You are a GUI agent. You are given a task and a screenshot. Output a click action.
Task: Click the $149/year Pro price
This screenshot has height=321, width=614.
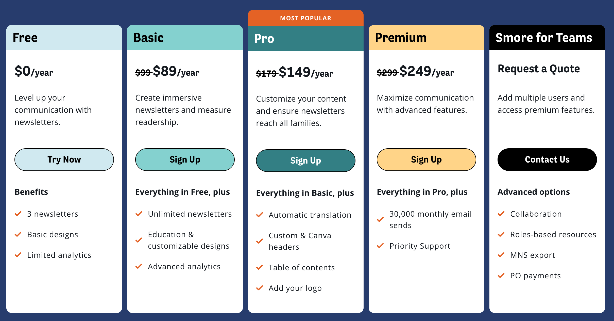click(306, 72)
